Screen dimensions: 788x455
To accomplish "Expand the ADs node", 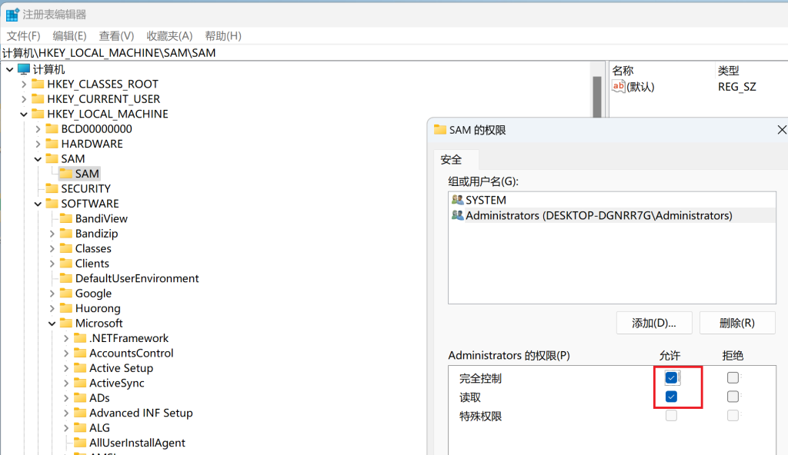I will coord(66,398).
